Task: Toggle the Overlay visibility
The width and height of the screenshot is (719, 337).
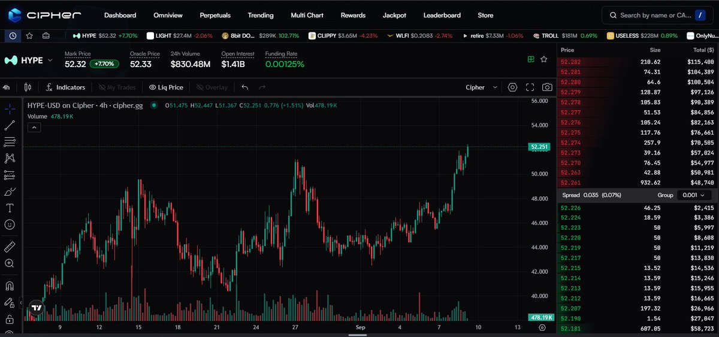Action: pyautogui.click(x=212, y=87)
